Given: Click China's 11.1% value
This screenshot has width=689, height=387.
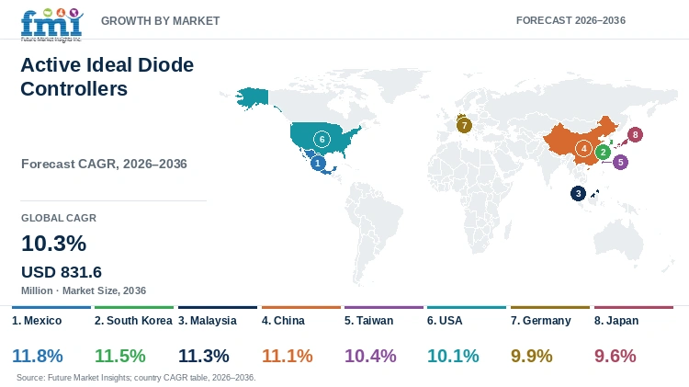Looking at the screenshot, I should point(288,356).
